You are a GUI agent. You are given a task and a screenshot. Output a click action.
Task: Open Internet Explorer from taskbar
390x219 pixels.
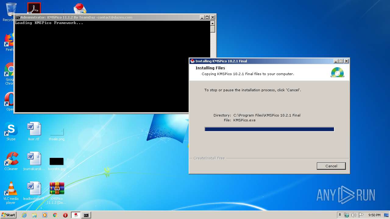(24, 215)
